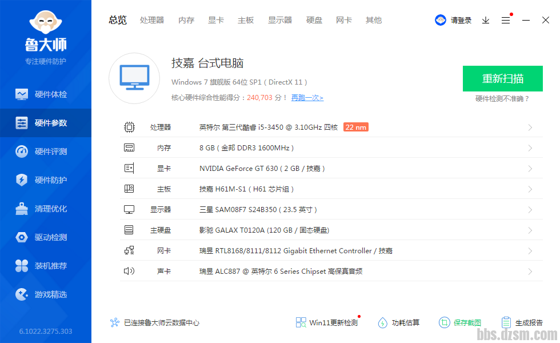560x343 pixels.
Task: Switch to the 显示器 tab
Action: point(280,20)
